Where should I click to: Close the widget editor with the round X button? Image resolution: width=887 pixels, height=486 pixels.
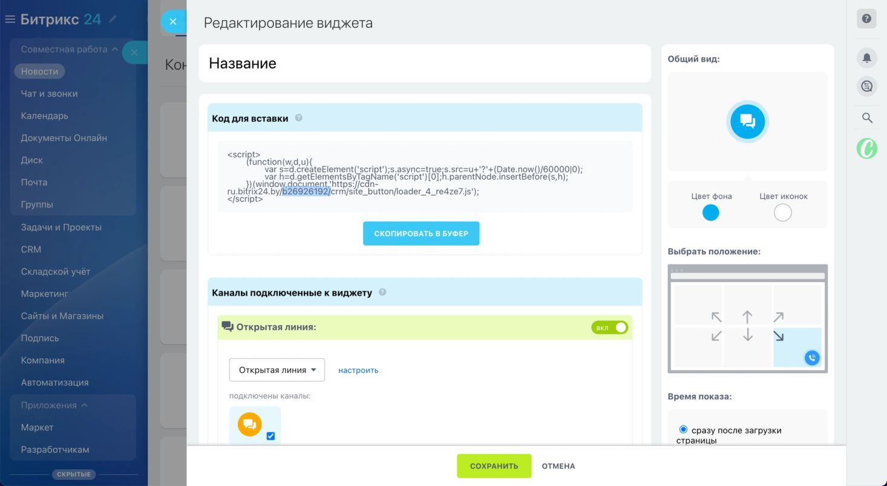173,22
